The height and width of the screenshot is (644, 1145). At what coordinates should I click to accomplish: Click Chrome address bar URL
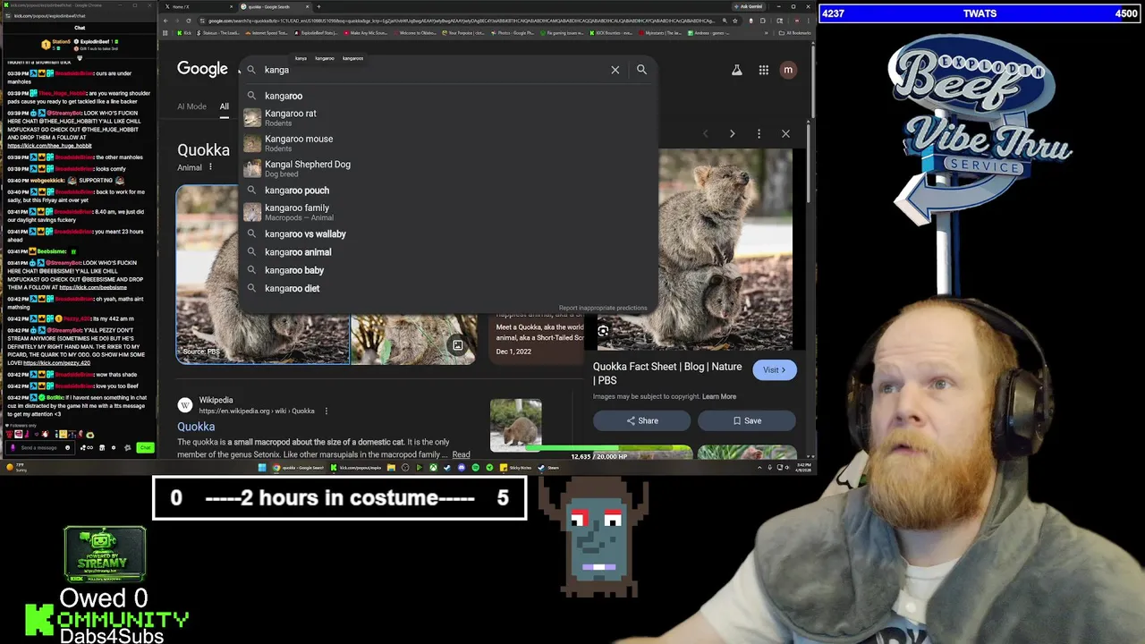pyautogui.click(x=461, y=21)
